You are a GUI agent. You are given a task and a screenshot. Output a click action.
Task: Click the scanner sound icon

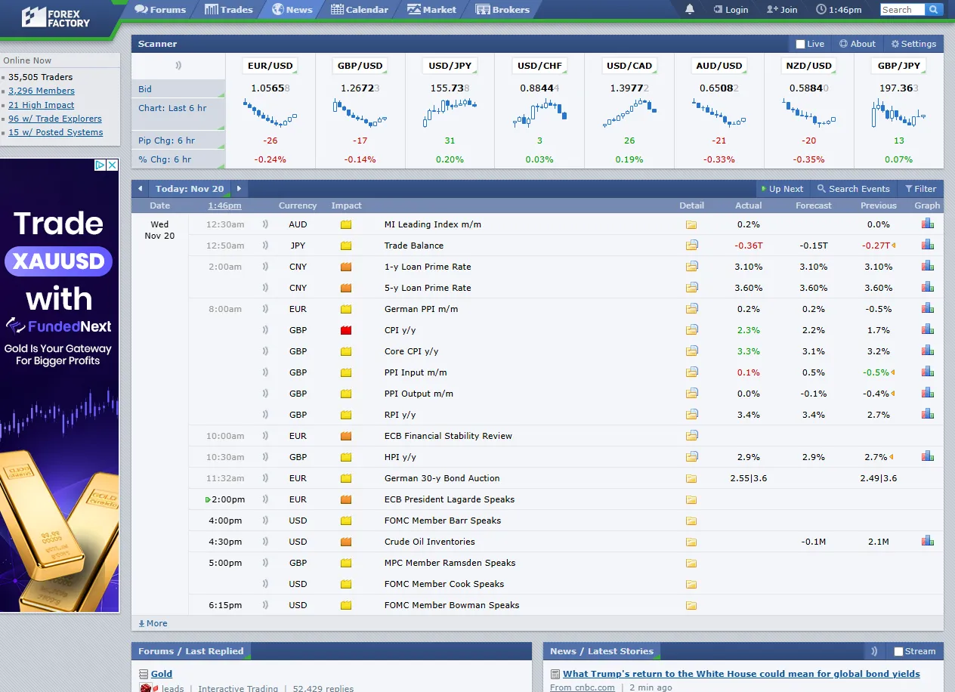tap(178, 66)
